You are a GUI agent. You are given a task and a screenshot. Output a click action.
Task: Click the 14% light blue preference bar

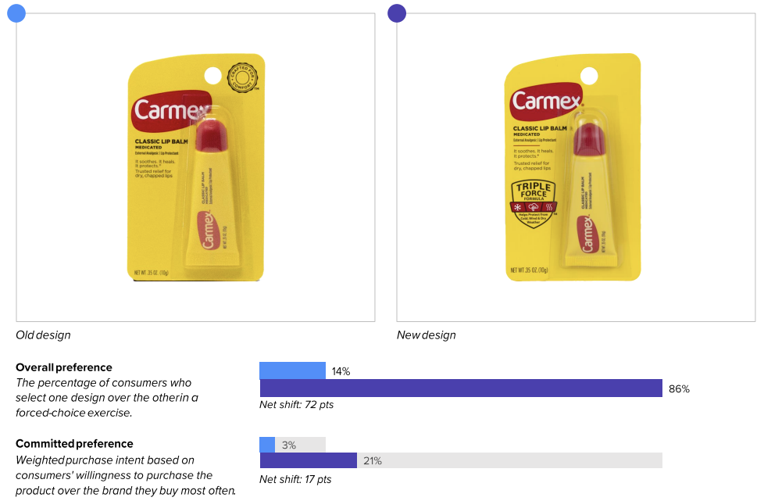click(x=292, y=370)
